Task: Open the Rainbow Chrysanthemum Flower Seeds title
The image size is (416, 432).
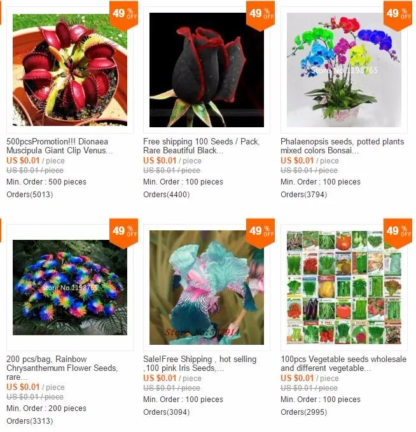Action: tap(62, 368)
